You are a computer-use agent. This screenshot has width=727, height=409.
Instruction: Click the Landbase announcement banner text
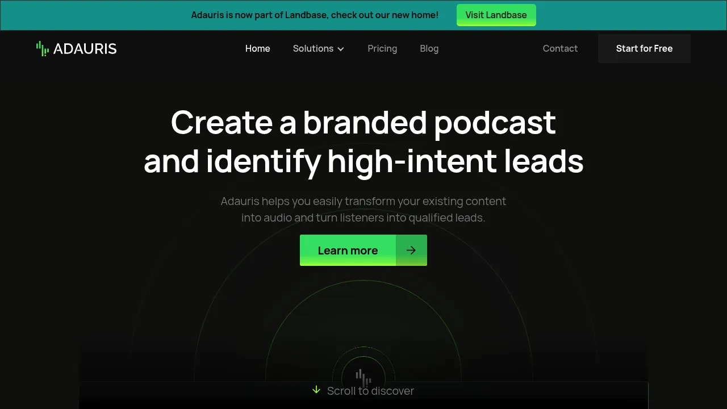pos(315,15)
